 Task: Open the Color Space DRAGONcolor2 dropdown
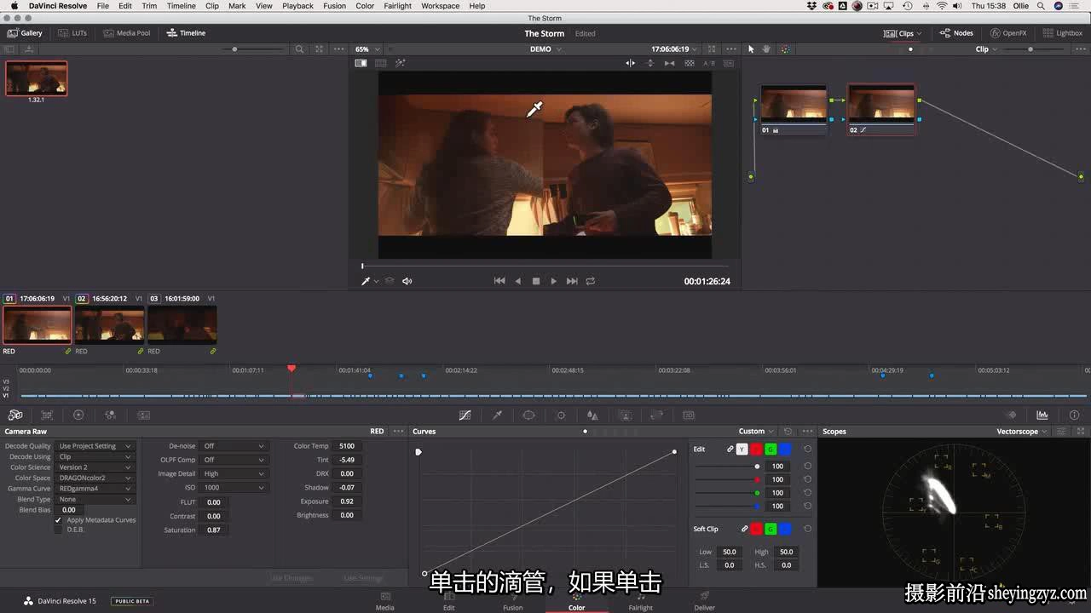tap(95, 478)
